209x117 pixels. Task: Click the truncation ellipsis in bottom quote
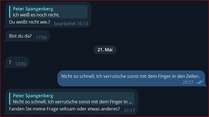tap(130, 102)
